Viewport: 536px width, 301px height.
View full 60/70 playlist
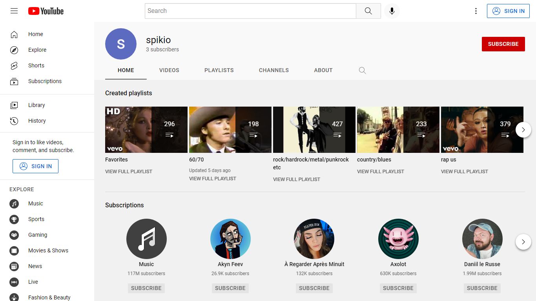[213, 179]
